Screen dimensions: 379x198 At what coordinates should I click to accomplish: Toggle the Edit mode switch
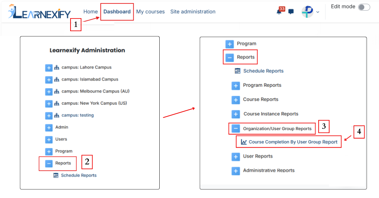click(x=364, y=7)
